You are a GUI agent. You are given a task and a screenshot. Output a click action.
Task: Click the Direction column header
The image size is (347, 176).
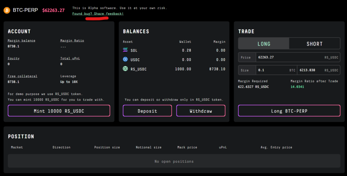coord(61,147)
